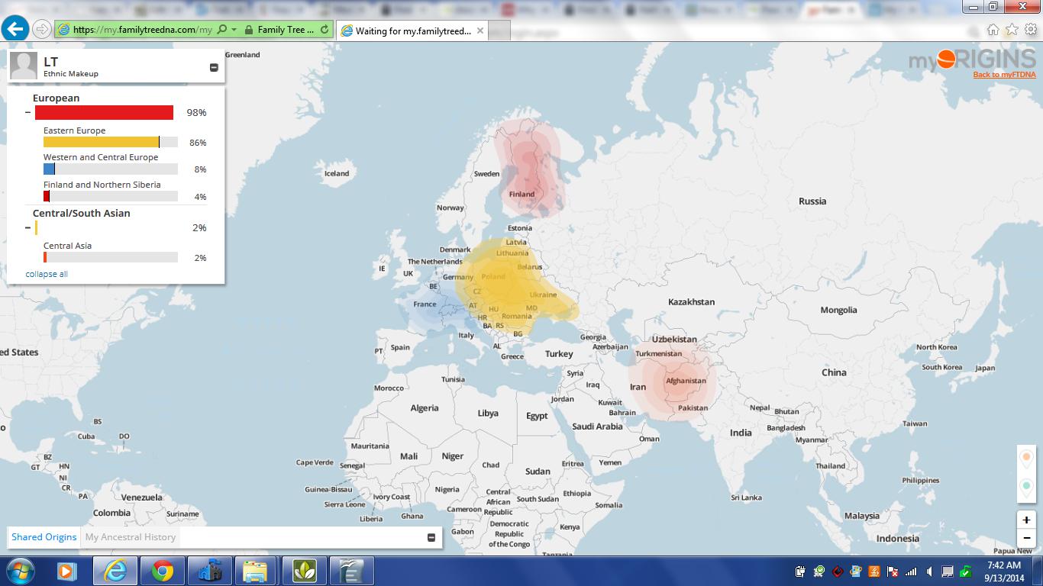
Task: Open the gray document app in taskbar
Action: click(x=350, y=571)
